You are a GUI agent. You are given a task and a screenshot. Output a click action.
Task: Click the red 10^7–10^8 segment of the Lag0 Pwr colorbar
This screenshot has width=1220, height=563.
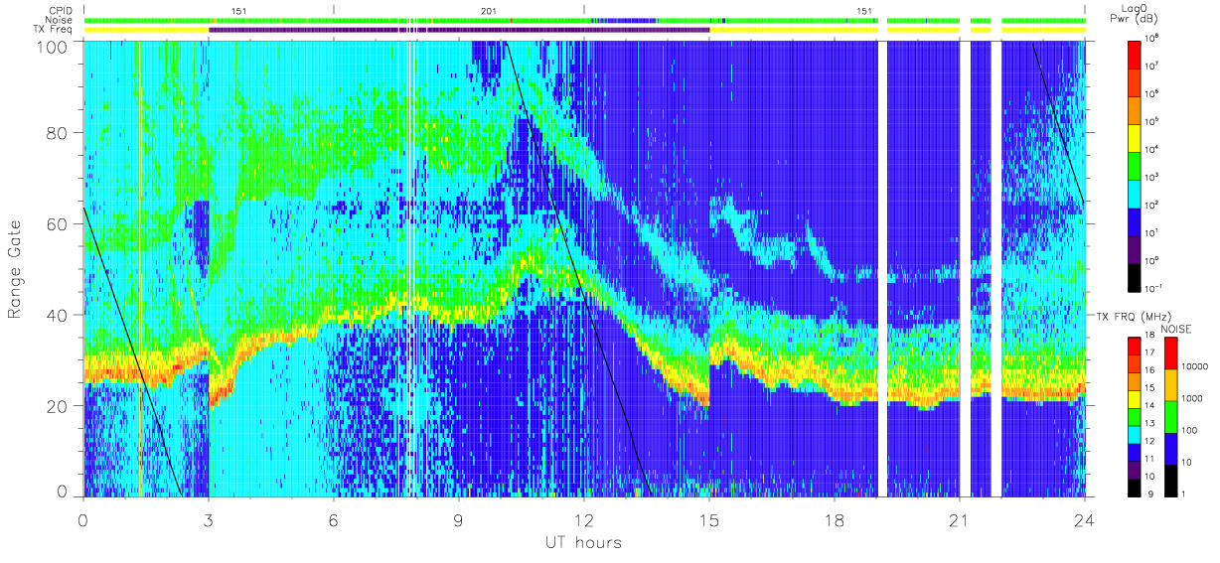point(1135,54)
